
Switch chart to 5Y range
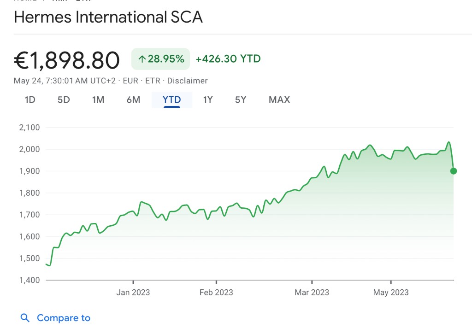[x=241, y=100]
